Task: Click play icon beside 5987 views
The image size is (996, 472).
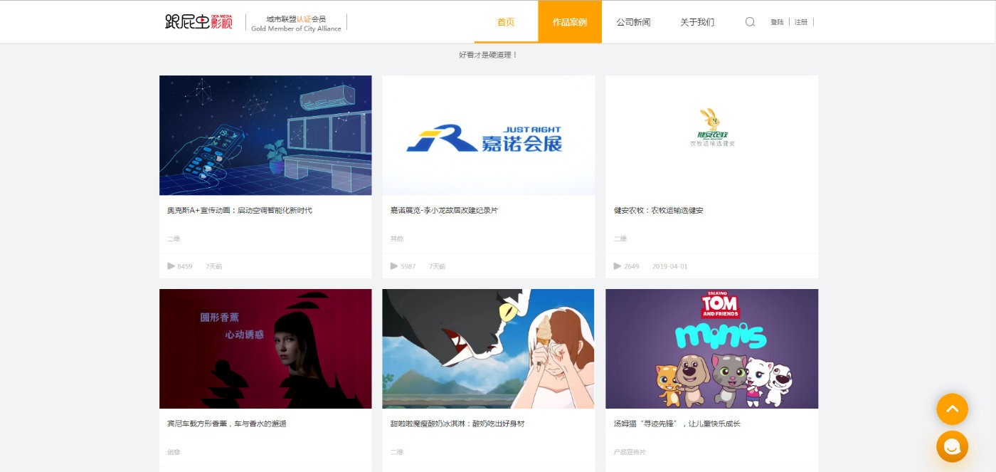Action: pyautogui.click(x=394, y=266)
